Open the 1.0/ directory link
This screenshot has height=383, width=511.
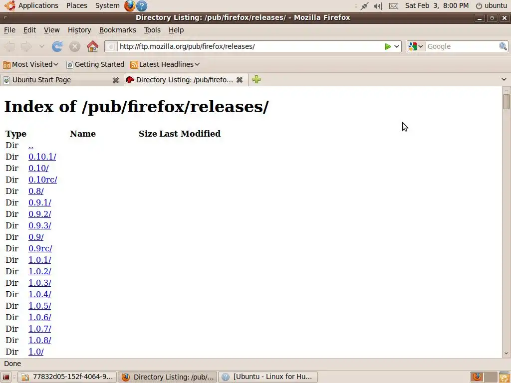pyautogui.click(x=36, y=352)
